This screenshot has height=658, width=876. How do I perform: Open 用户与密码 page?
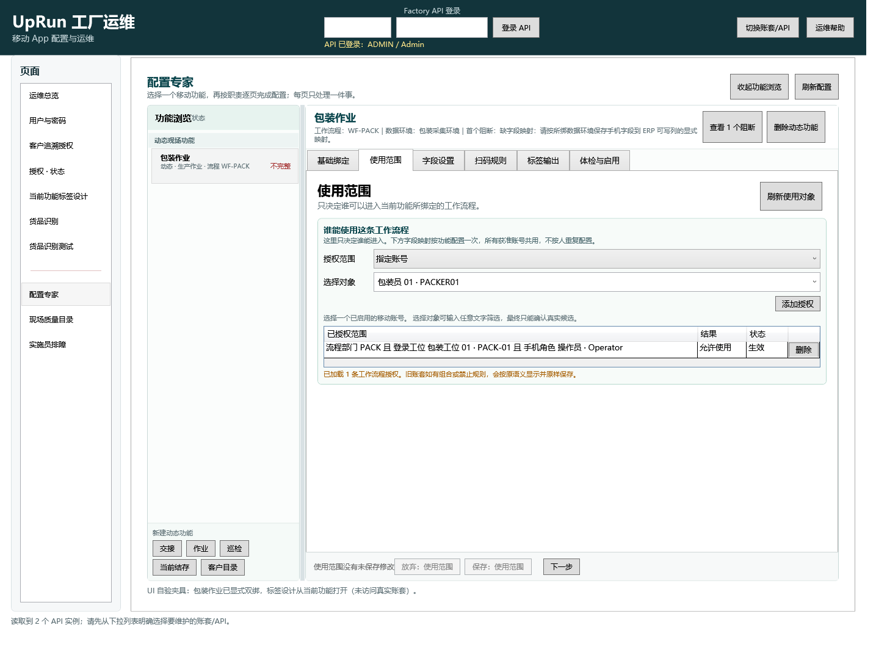[66, 121]
